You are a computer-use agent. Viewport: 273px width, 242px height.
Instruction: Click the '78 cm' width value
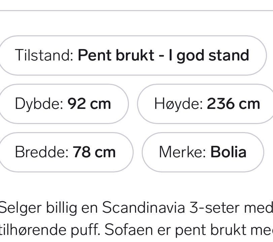[94, 152]
